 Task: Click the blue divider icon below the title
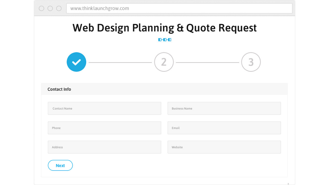(164, 40)
